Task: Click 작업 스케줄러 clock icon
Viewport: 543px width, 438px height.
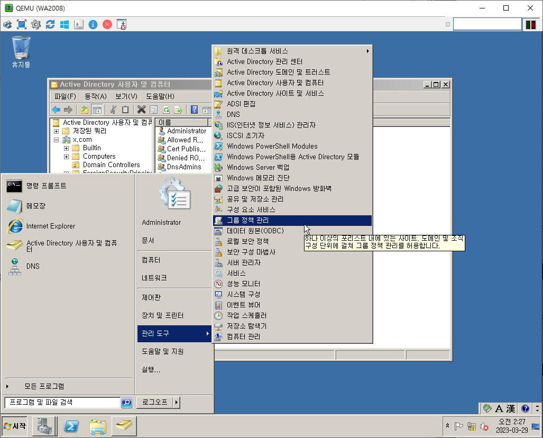Action: pyautogui.click(x=218, y=316)
